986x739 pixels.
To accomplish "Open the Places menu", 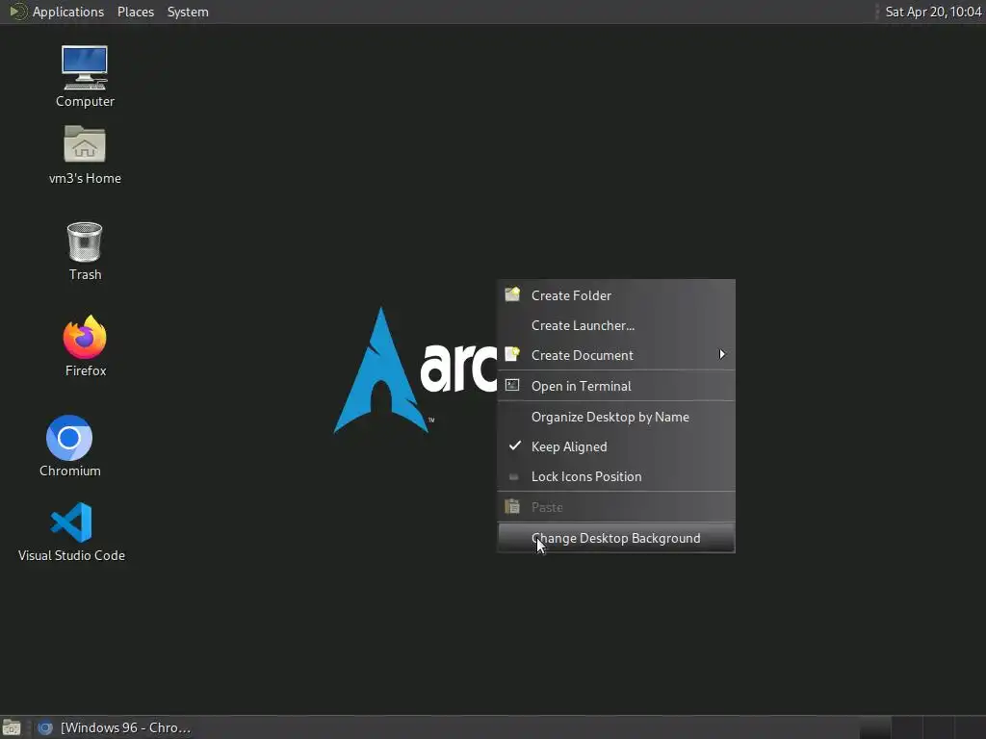I will coord(135,12).
